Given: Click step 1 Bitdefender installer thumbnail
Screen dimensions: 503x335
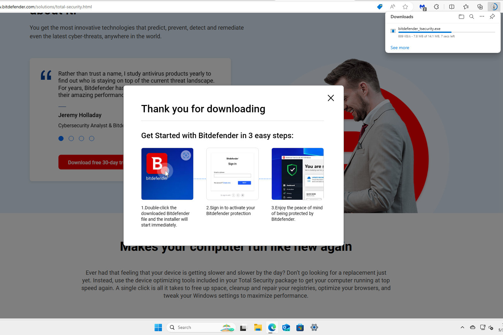Looking at the screenshot, I should pyautogui.click(x=167, y=174).
